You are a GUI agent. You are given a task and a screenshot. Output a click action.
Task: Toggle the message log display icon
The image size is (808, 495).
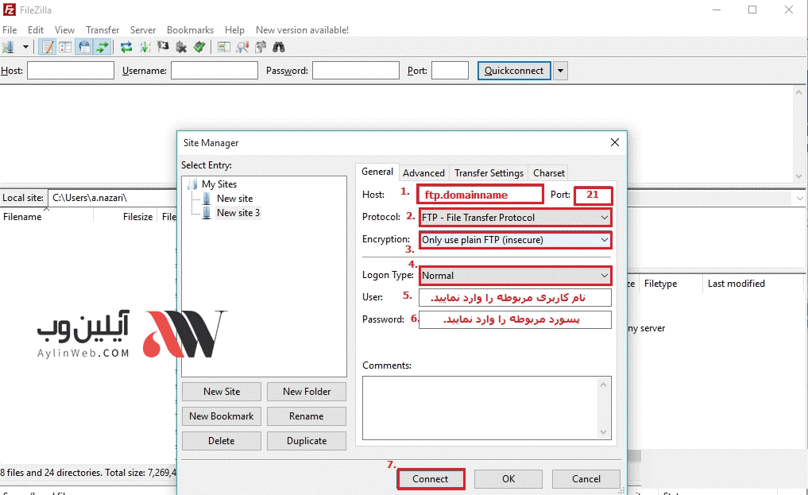click(x=48, y=48)
